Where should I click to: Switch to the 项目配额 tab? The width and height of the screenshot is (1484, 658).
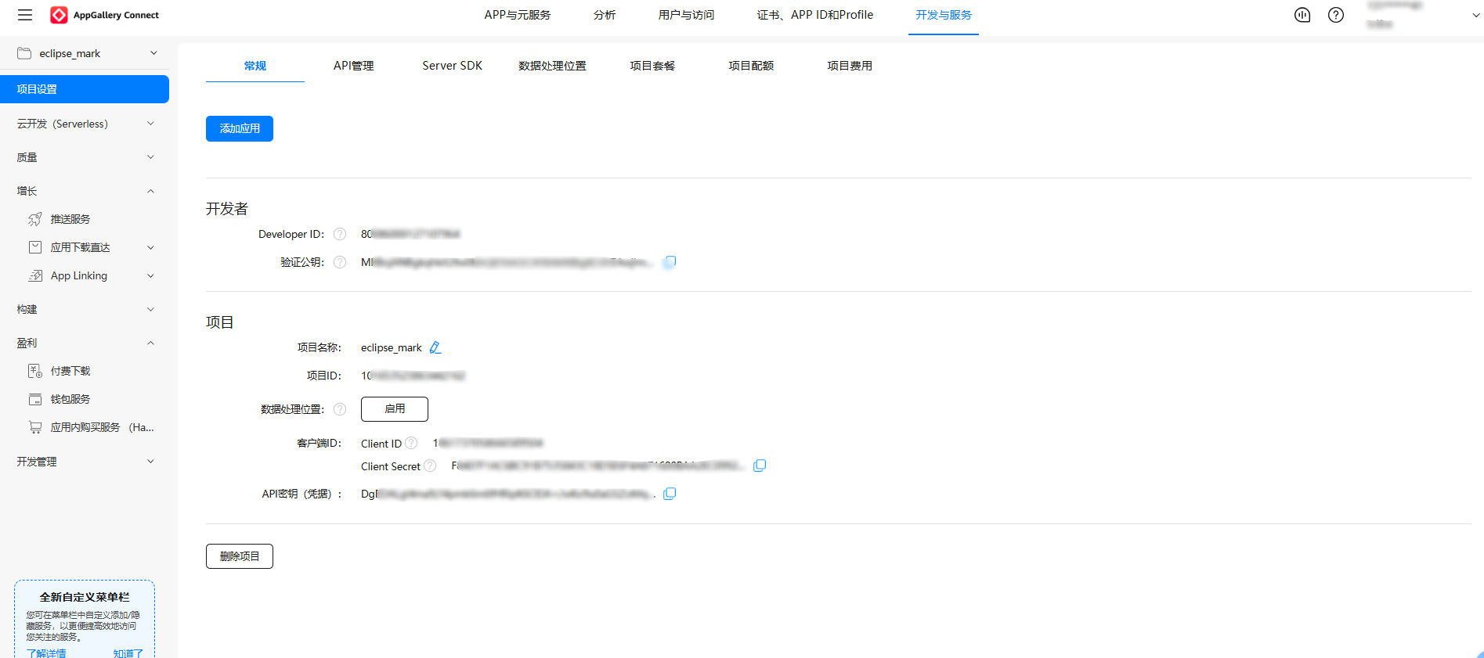coord(752,66)
